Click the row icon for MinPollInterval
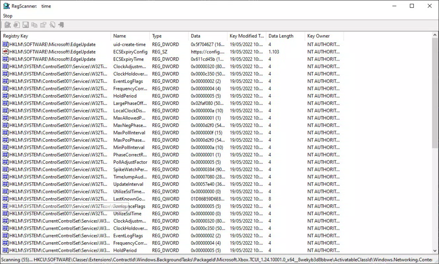The width and height of the screenshot is (439, 264). pos(5,148)
